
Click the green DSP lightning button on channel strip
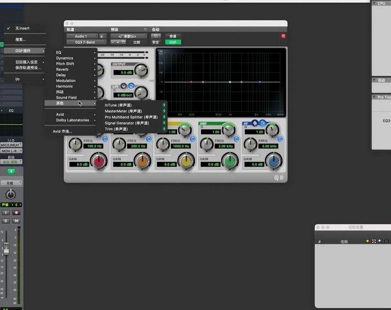11,172
